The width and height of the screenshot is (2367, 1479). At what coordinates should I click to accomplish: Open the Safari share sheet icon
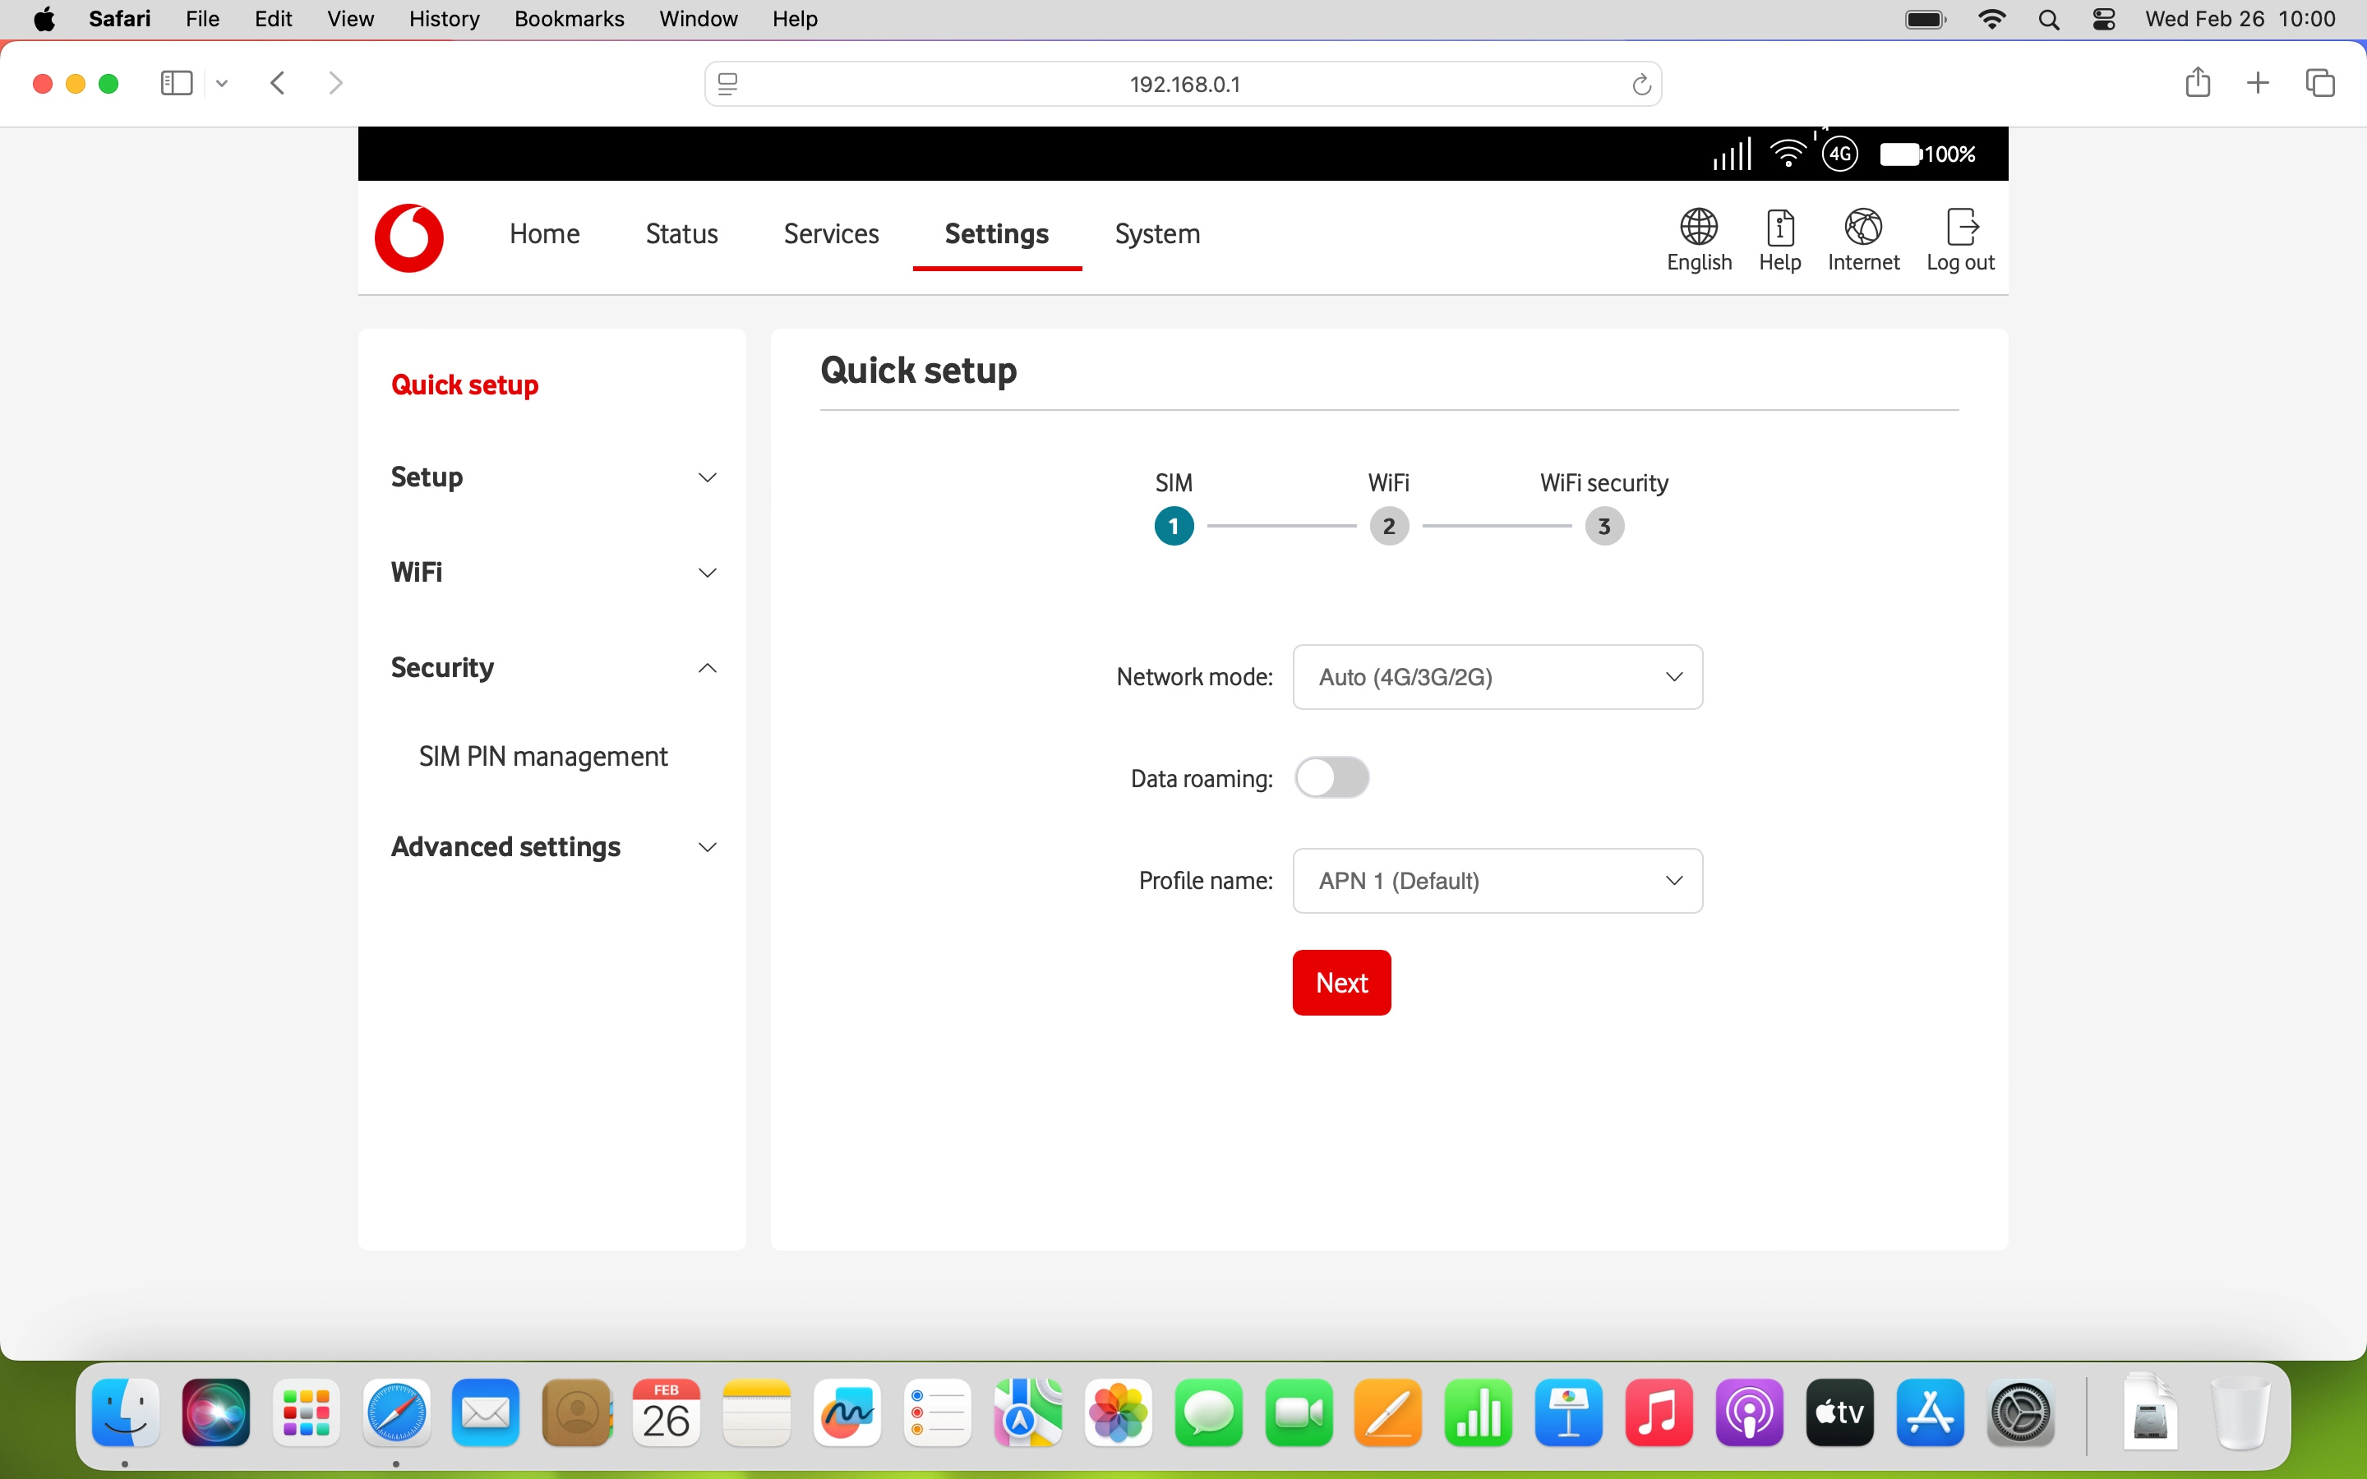[2197, 82]
